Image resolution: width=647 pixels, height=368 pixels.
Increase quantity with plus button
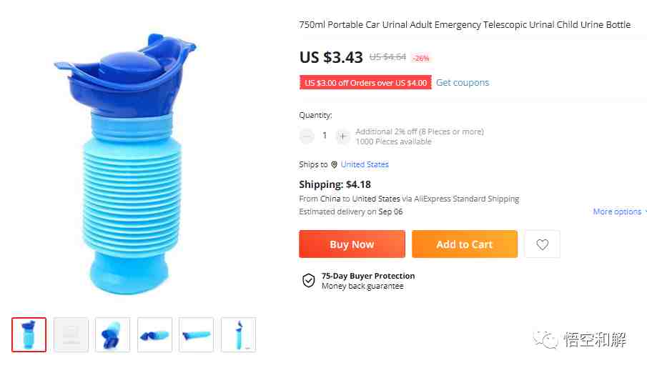(x=342, y=136)
